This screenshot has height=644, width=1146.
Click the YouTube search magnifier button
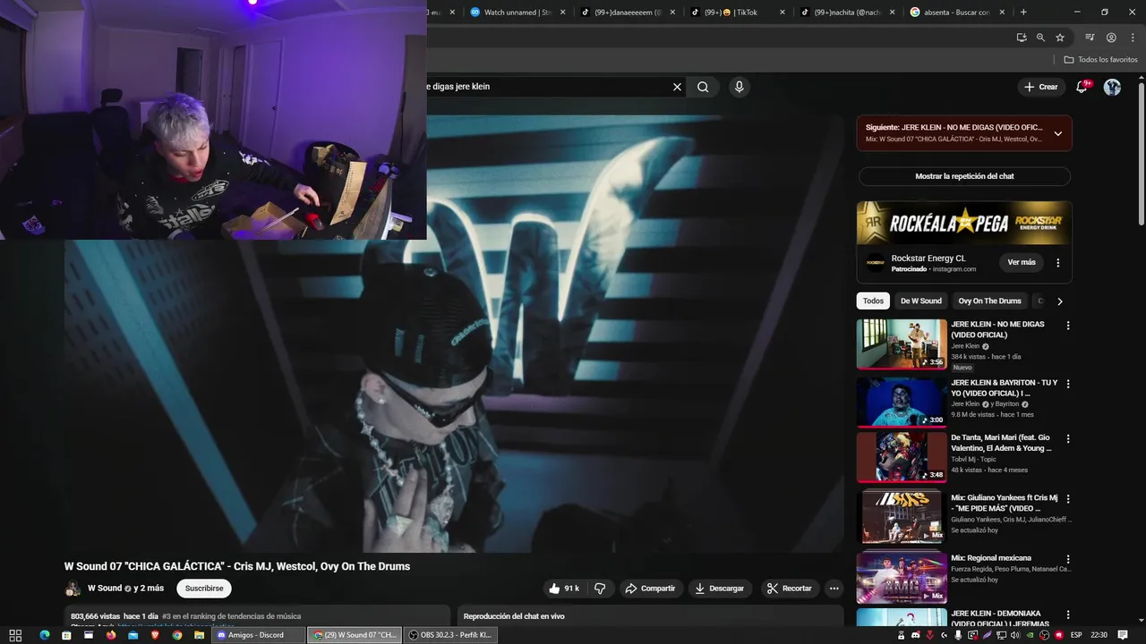pyautogui.click(x=703, y=87)
